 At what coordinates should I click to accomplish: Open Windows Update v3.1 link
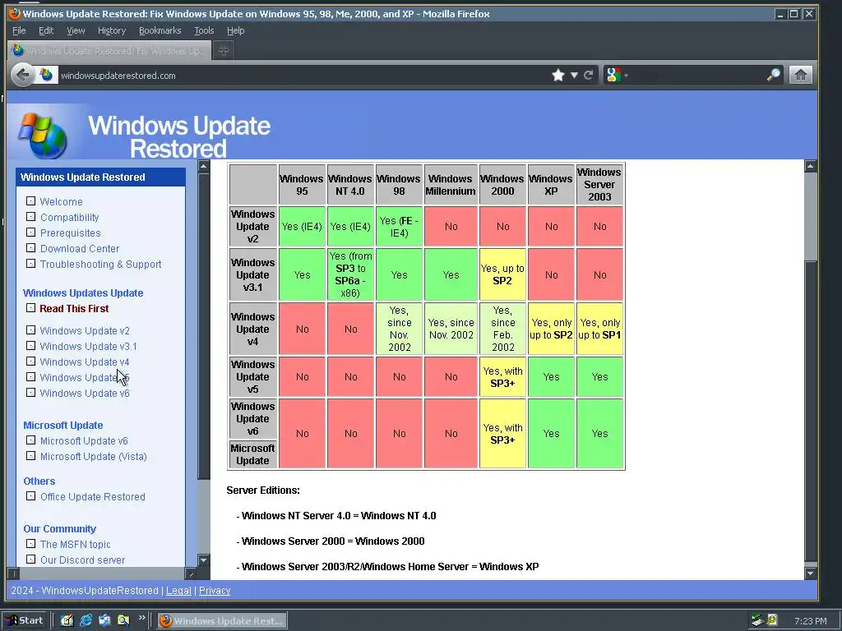(x=88, y=346)
